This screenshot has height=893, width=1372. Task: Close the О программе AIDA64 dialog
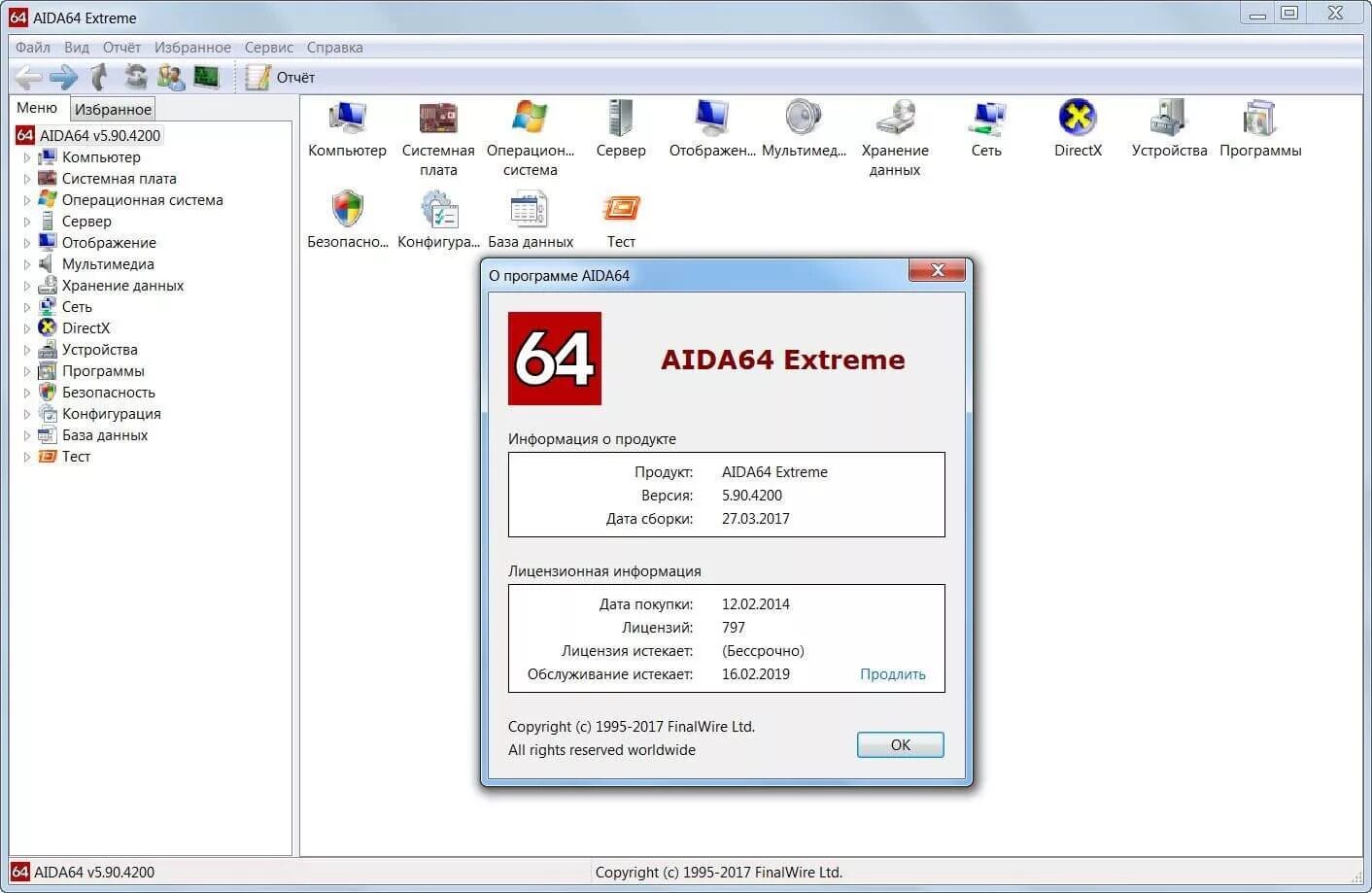(x=937, y=270)
